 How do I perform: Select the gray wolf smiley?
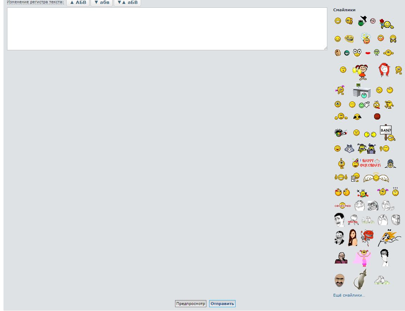(x=348, y=148)
